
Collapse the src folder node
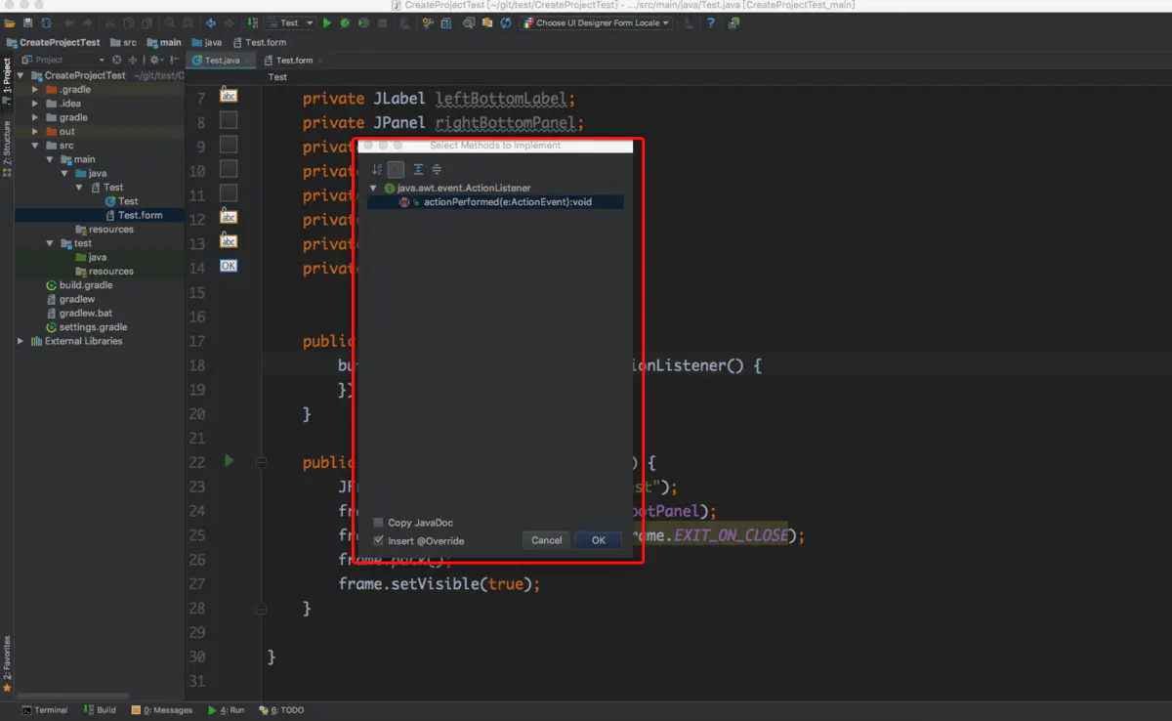[x=36, y=146]
